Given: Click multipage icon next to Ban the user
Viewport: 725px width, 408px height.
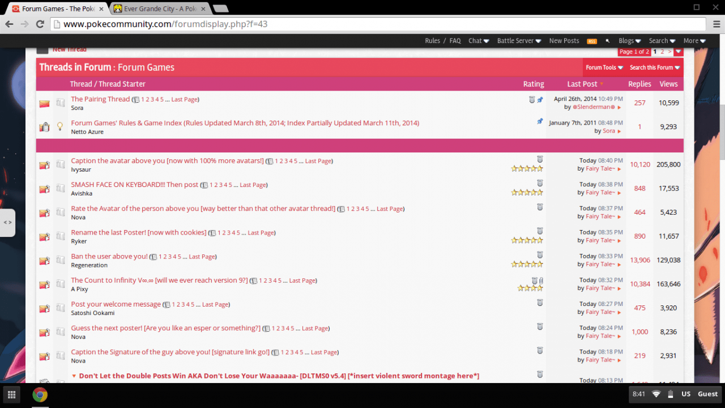Looking at the screenshot, I should tap(153, 257).
